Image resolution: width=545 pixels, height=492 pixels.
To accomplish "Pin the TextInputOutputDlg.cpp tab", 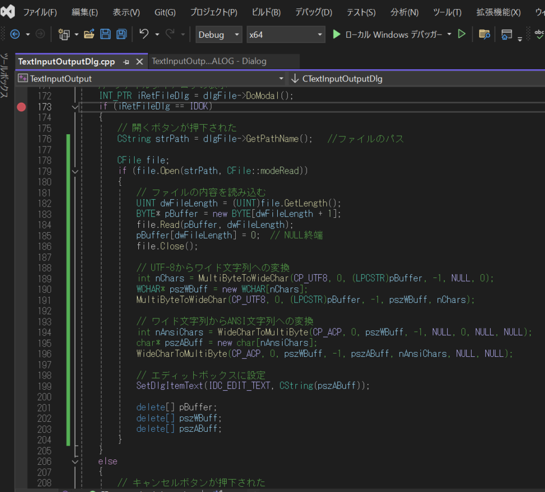I will (126, 62).
